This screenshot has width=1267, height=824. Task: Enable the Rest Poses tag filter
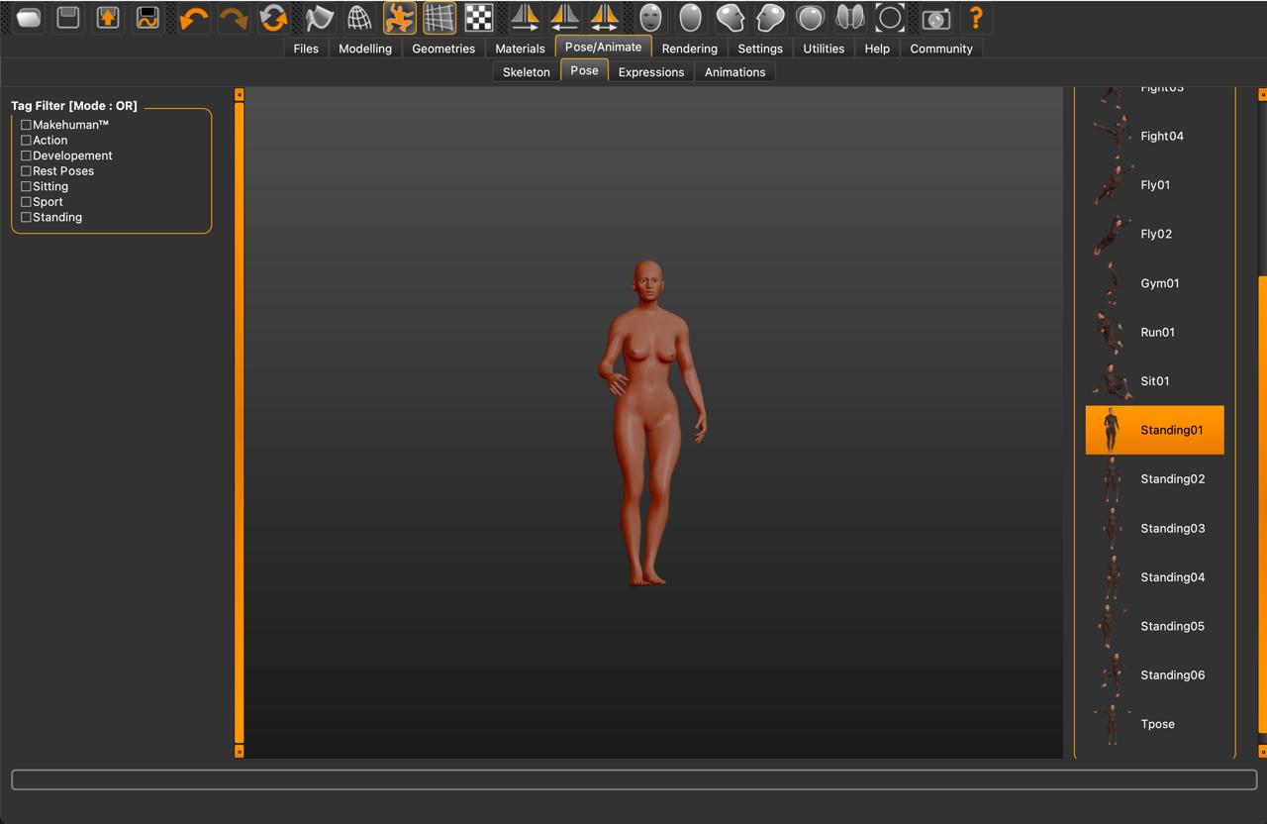27,171
